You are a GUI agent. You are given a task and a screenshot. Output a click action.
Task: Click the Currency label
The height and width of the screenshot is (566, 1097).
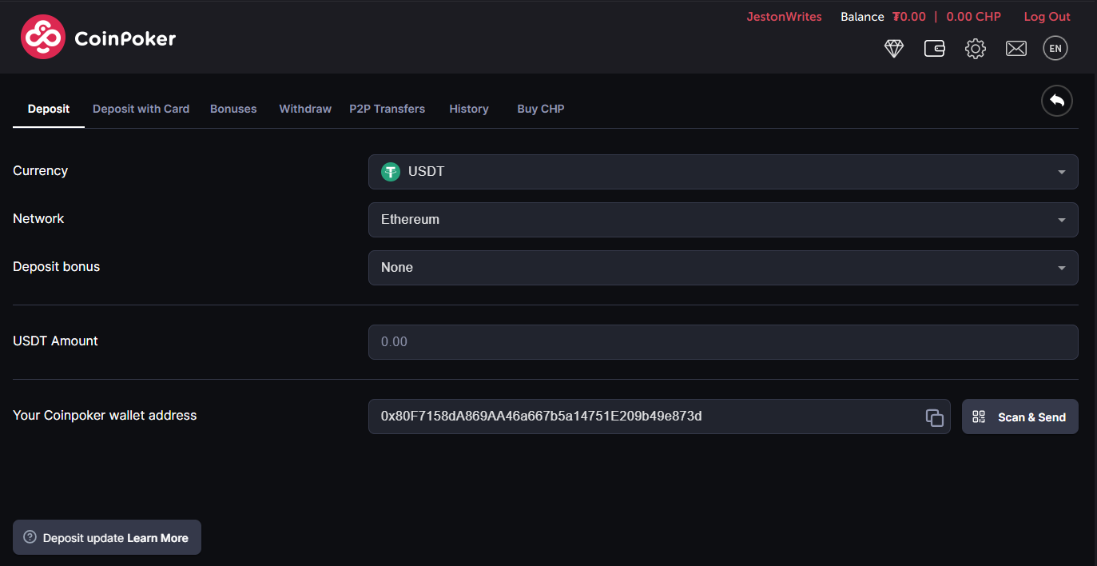point(40,171)
